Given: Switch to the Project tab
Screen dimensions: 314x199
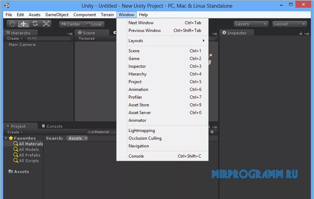Looking at the screenshot, I should click(20, 126).
